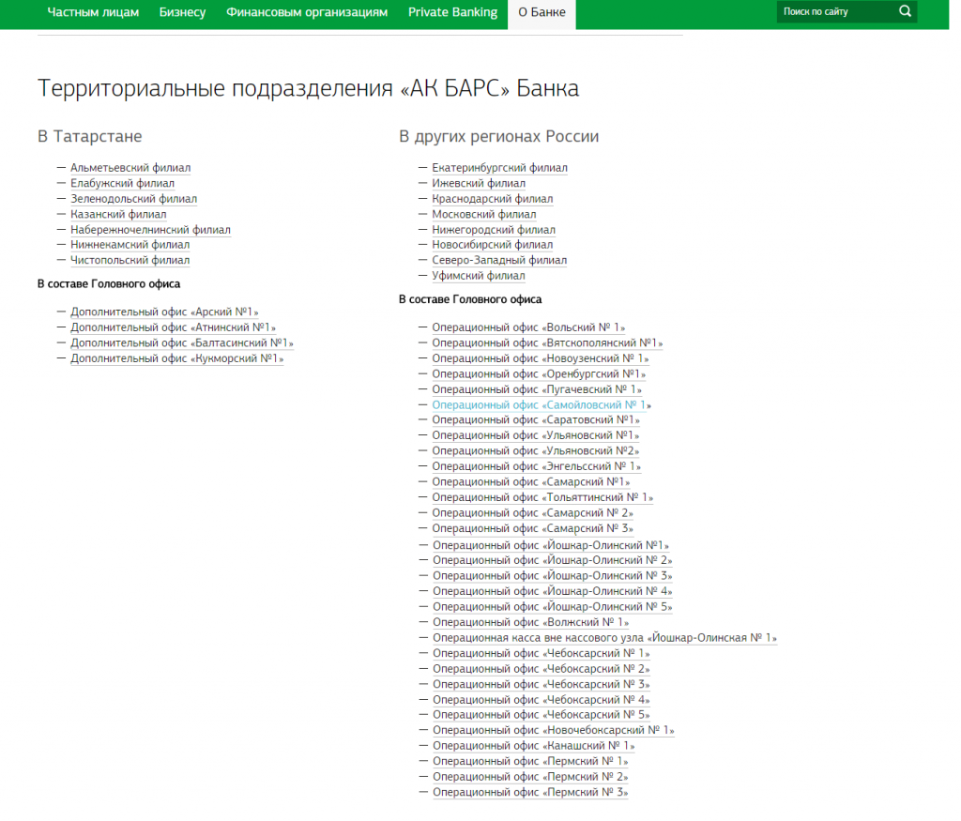Image resolution: width=961 pixels, height=821 pixels.
Task: Click the search magnifier icon
Action: pyautogui.click(x=905, y=12)
